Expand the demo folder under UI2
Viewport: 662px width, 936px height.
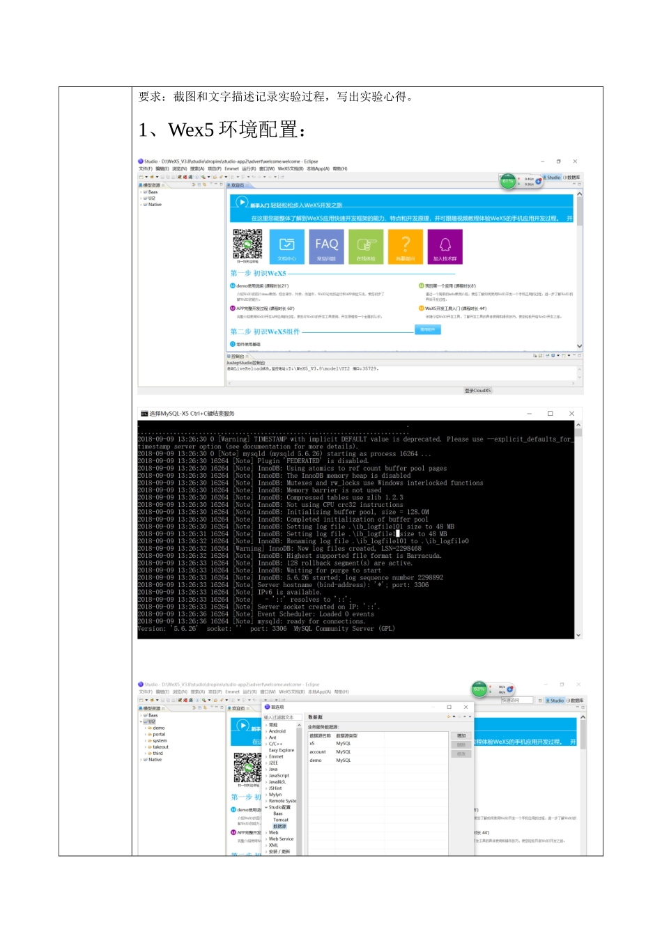(146, 728)
